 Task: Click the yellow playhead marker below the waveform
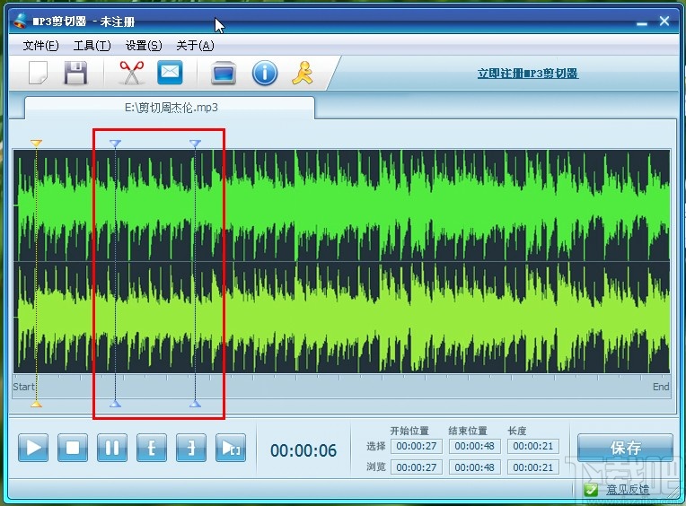[36, 404]
